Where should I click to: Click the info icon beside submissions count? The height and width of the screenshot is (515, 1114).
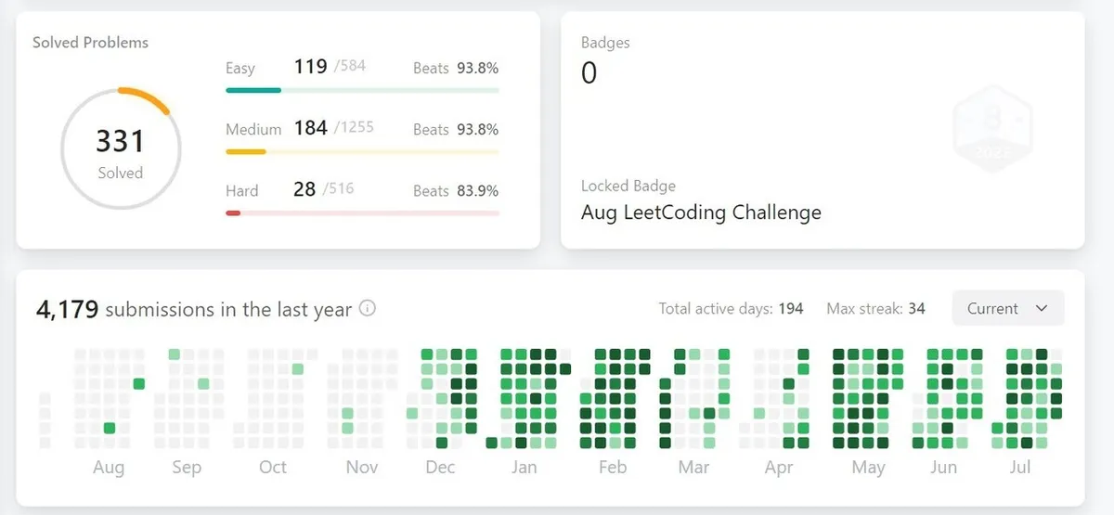[368, 309]
